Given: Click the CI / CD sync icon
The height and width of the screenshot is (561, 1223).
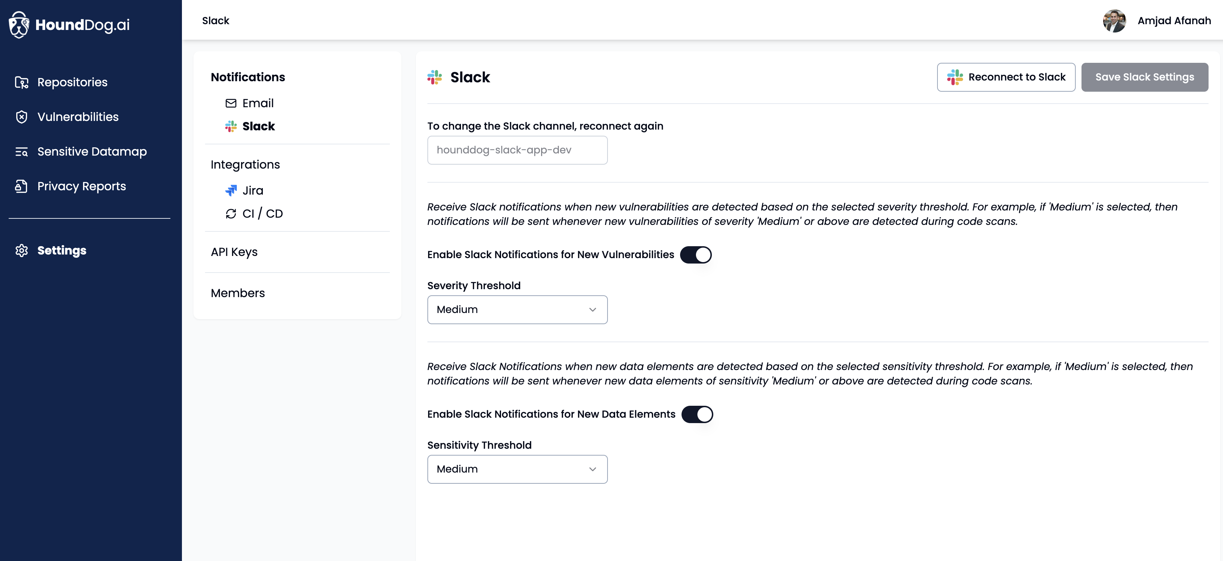Looking at the screenshot, I should tap(231, 214).
